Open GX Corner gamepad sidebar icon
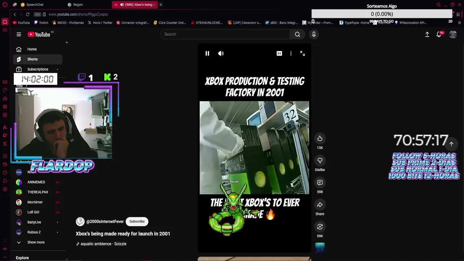Image resolution: width=464 pixels, height=261 pixels. (5, 30)
